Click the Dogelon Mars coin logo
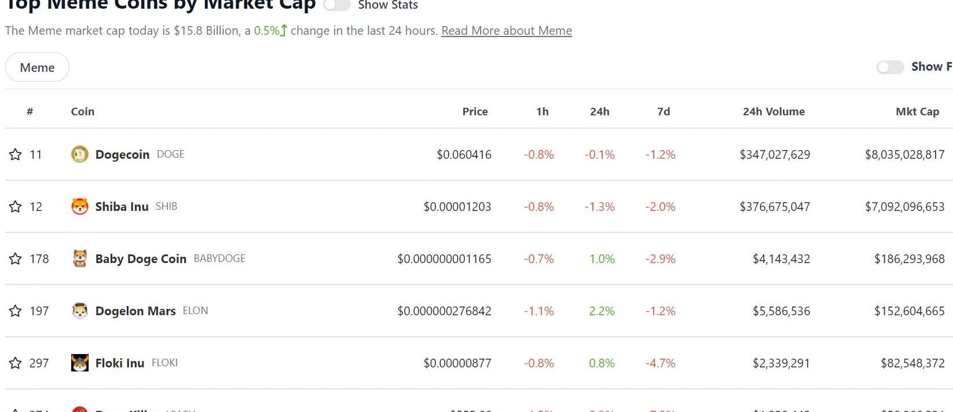Viewport: 953px width, 412px height. click(79, 311)
